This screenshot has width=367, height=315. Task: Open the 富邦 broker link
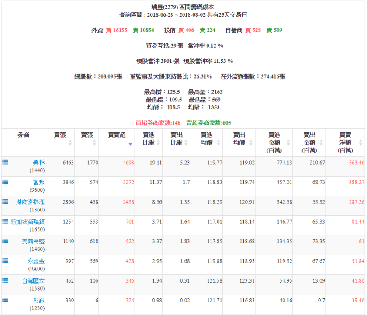[39, 182]
